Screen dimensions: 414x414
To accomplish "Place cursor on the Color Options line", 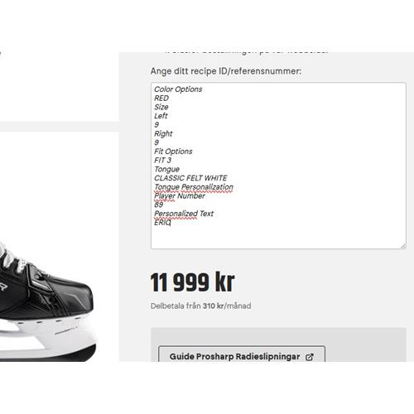I will (178, 89).
